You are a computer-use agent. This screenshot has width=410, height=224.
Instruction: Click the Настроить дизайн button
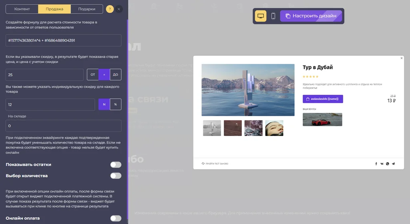coord(311,16)
